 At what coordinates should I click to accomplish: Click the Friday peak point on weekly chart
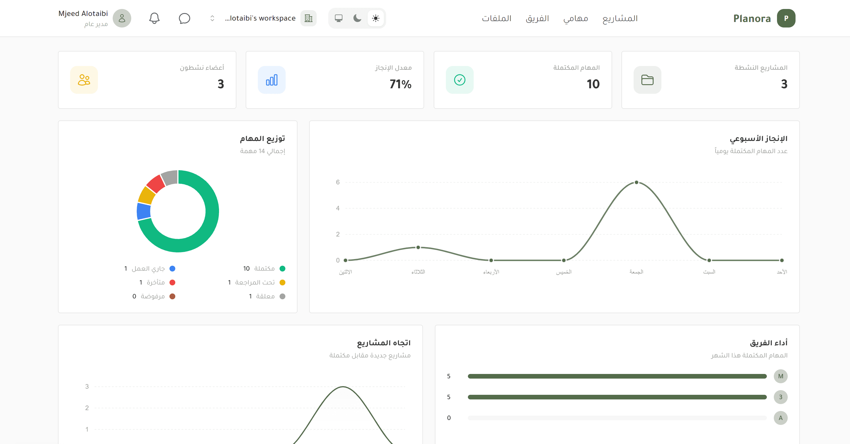coord(636,182)
